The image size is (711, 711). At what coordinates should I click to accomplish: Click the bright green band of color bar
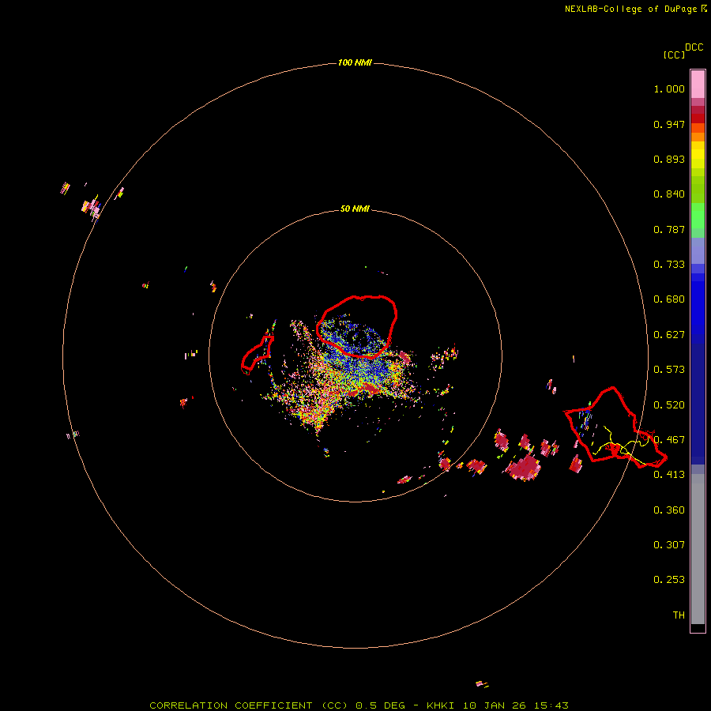click(698, 216)
